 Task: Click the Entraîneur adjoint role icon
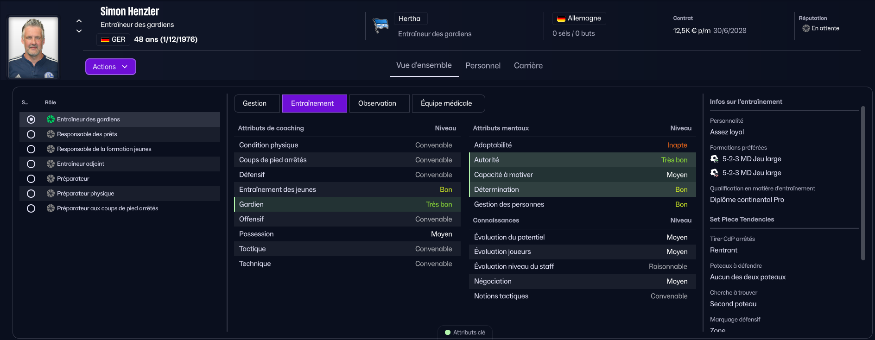(x=51, y=164)
